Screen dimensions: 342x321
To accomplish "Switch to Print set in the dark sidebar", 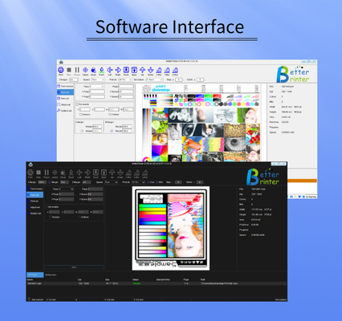I will (35, 201).
